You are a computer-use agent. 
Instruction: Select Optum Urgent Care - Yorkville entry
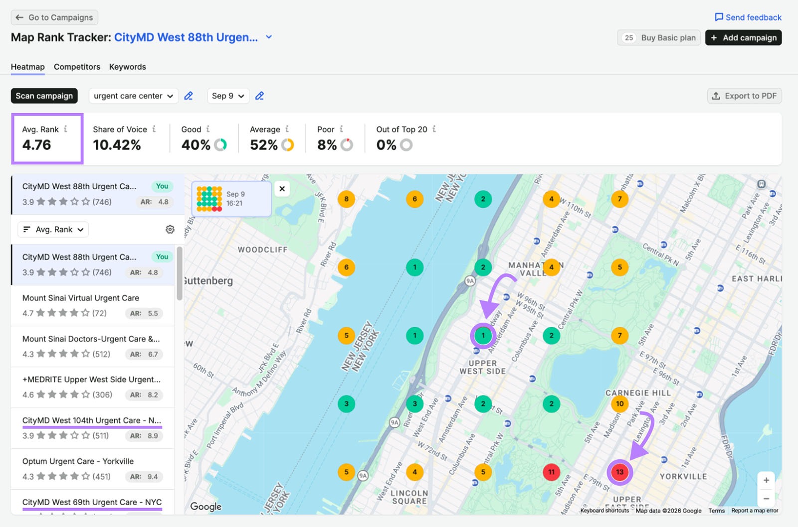tap(93, 469)
